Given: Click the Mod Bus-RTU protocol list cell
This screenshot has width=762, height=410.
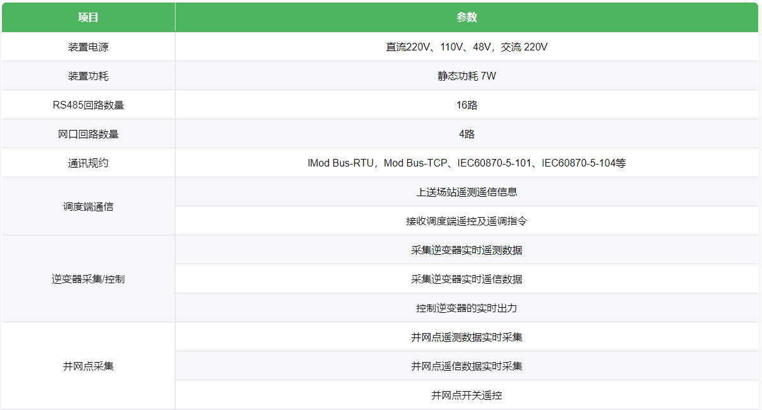Looking at the screenshot, I should [467, 163].
